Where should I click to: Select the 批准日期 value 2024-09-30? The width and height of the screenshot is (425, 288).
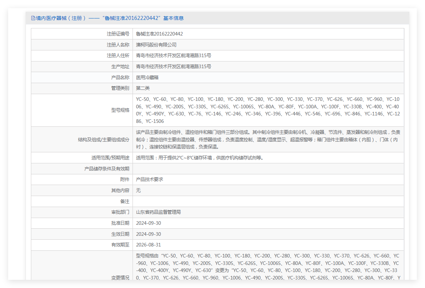tap(149, 223)
